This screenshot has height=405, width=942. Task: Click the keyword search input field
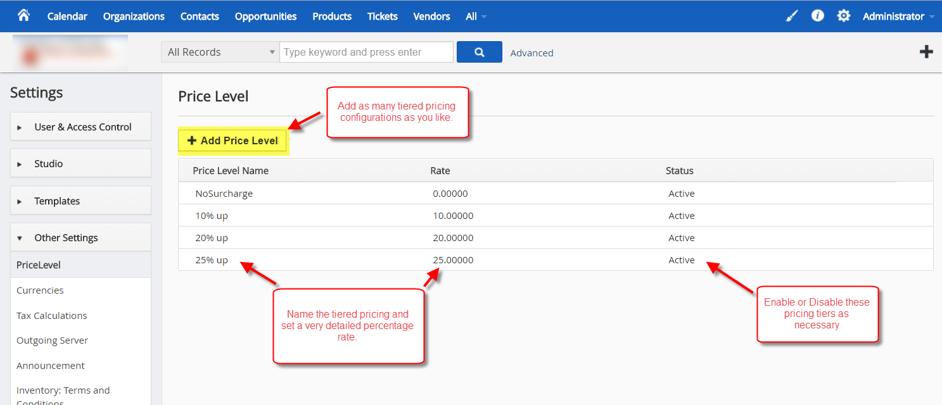pyautogui.click(x=366, y=52)
